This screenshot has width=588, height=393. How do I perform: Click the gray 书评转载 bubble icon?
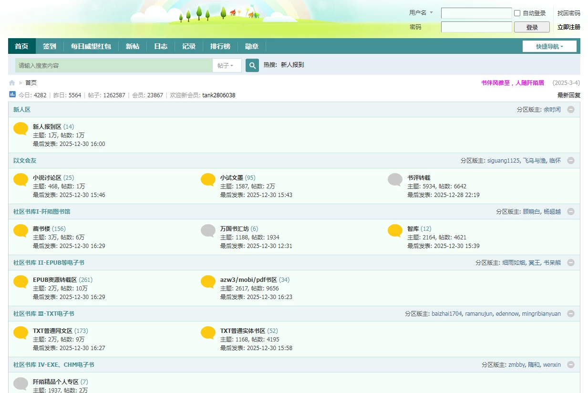pos(395,179)
